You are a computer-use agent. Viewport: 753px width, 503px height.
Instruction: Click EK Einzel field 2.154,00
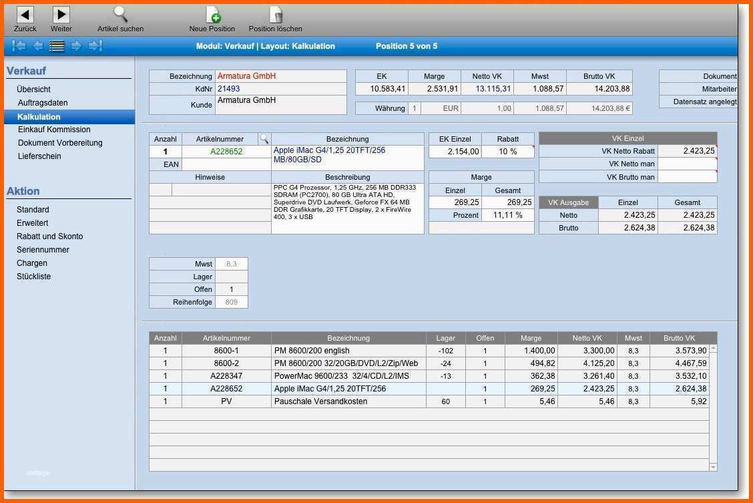click(x=455, y=152)
